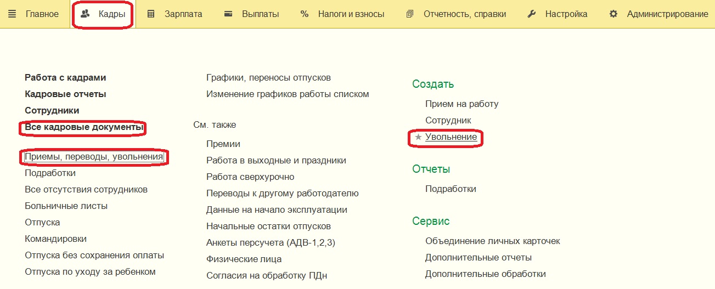Open Премии
The image size is (715, 289).
[x=223, y=144]
